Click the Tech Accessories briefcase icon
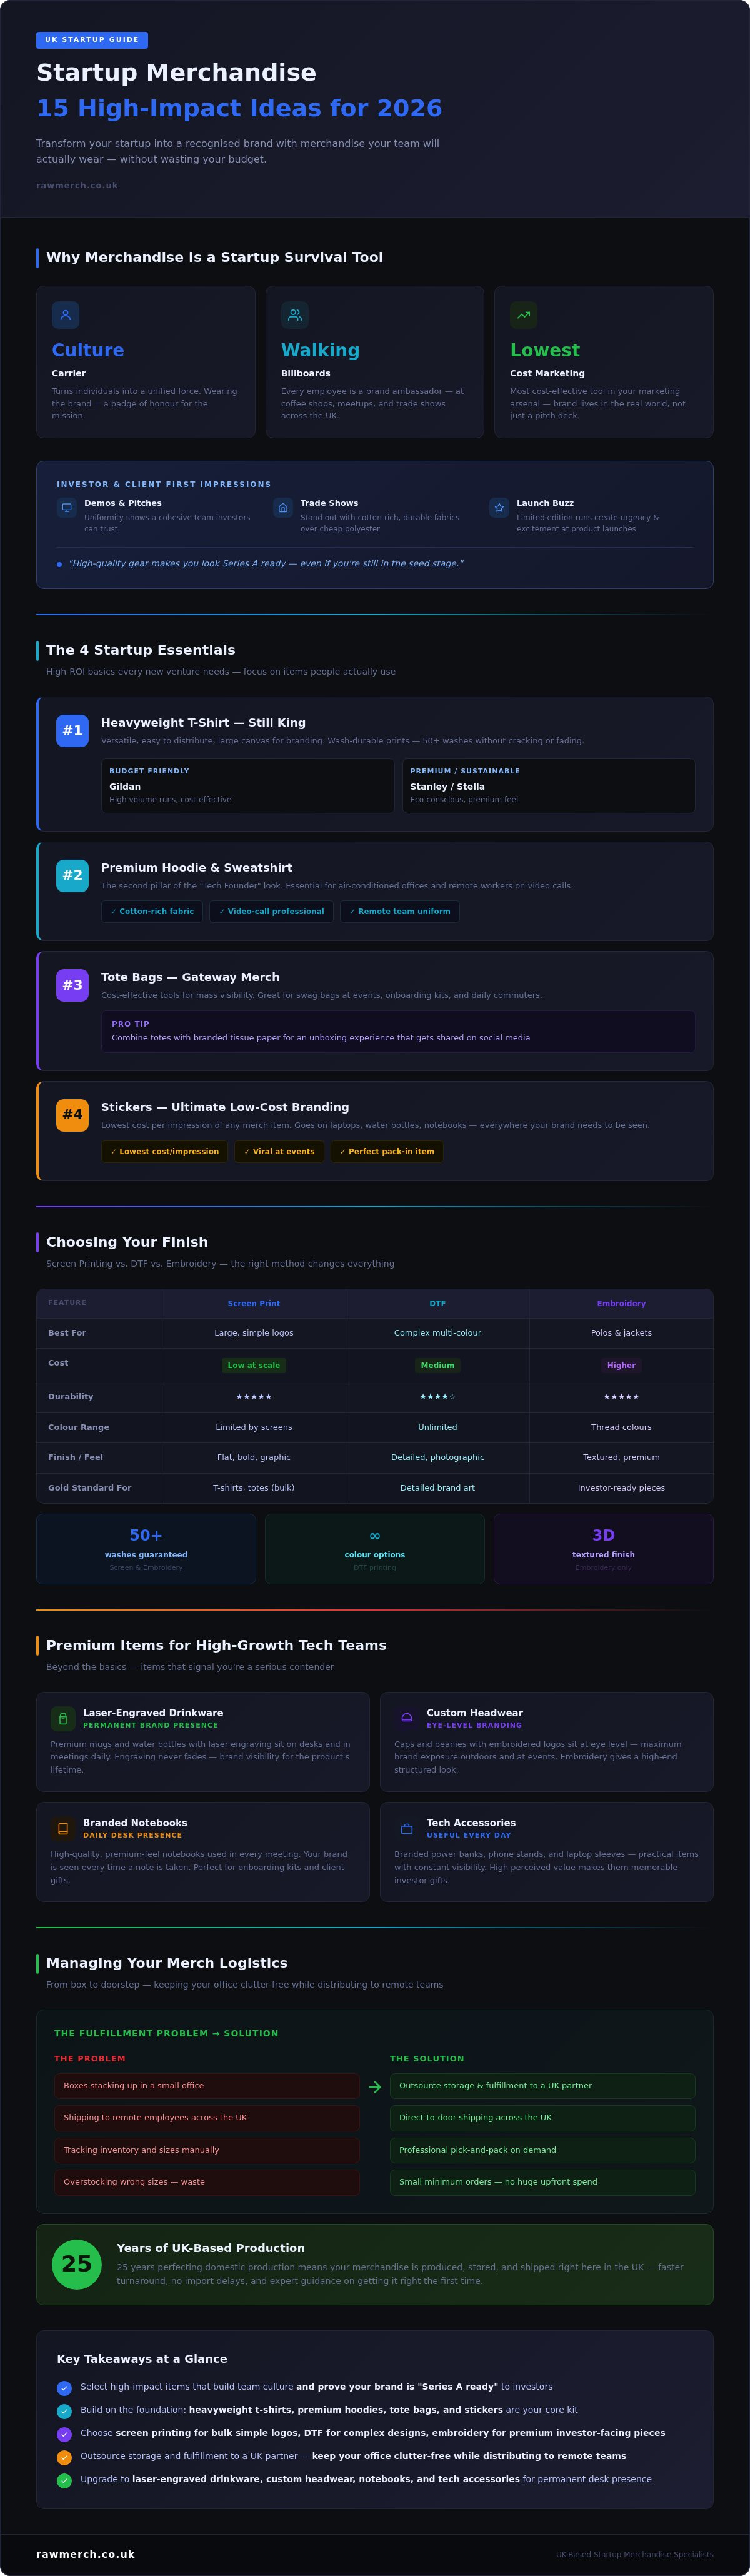Image resolution: width=750 pixels, height=2576 pixels. click(x=407, y=1829)
